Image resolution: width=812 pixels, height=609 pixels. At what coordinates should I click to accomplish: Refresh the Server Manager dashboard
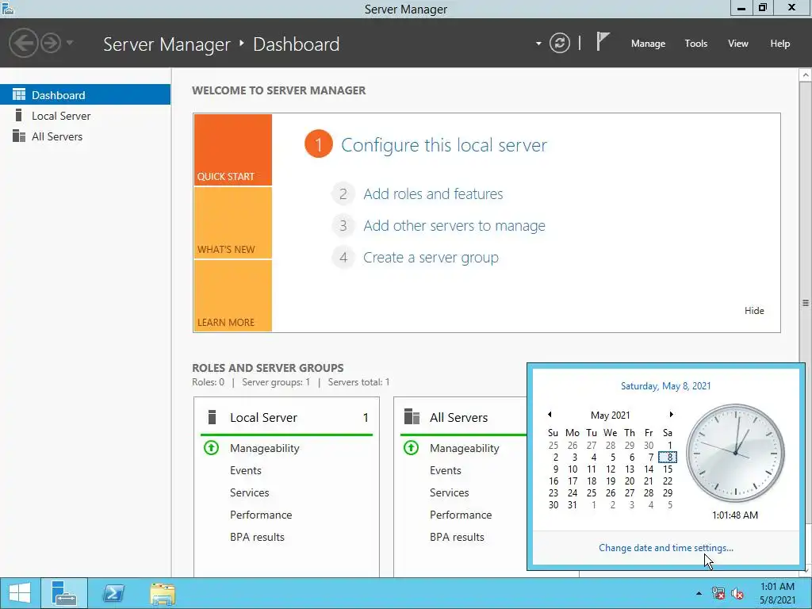[560, 43]
